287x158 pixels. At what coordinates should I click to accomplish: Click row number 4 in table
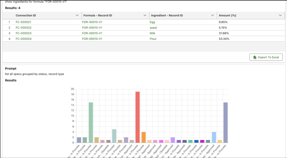point(9,39)
